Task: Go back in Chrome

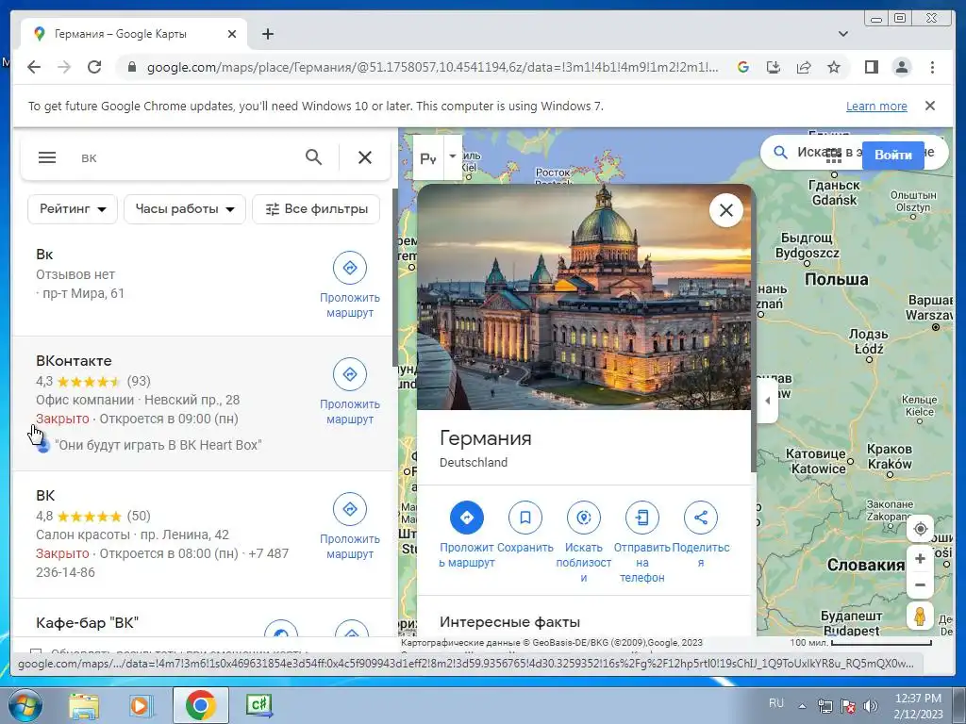Action: (x=34, y=67)
